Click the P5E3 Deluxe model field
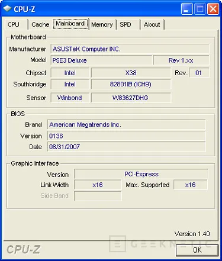Image resolution: width=222 pixels, height=261 pixels. click(101, 60)
